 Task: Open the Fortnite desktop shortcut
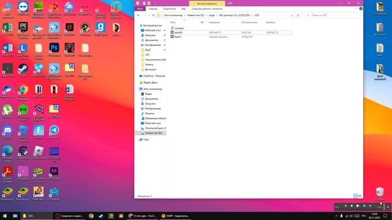(39, 132)
